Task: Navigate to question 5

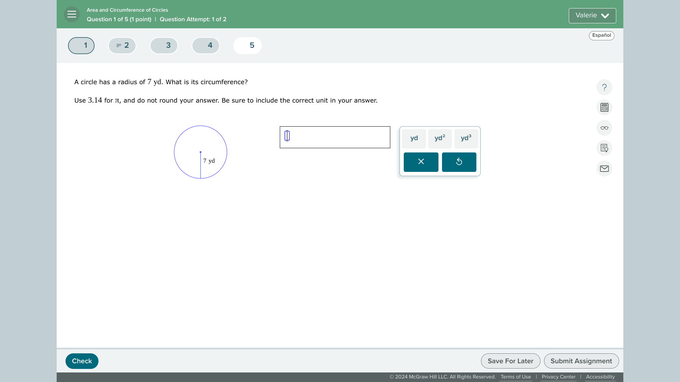Action: pyautogui.click(x=251, y=45)
